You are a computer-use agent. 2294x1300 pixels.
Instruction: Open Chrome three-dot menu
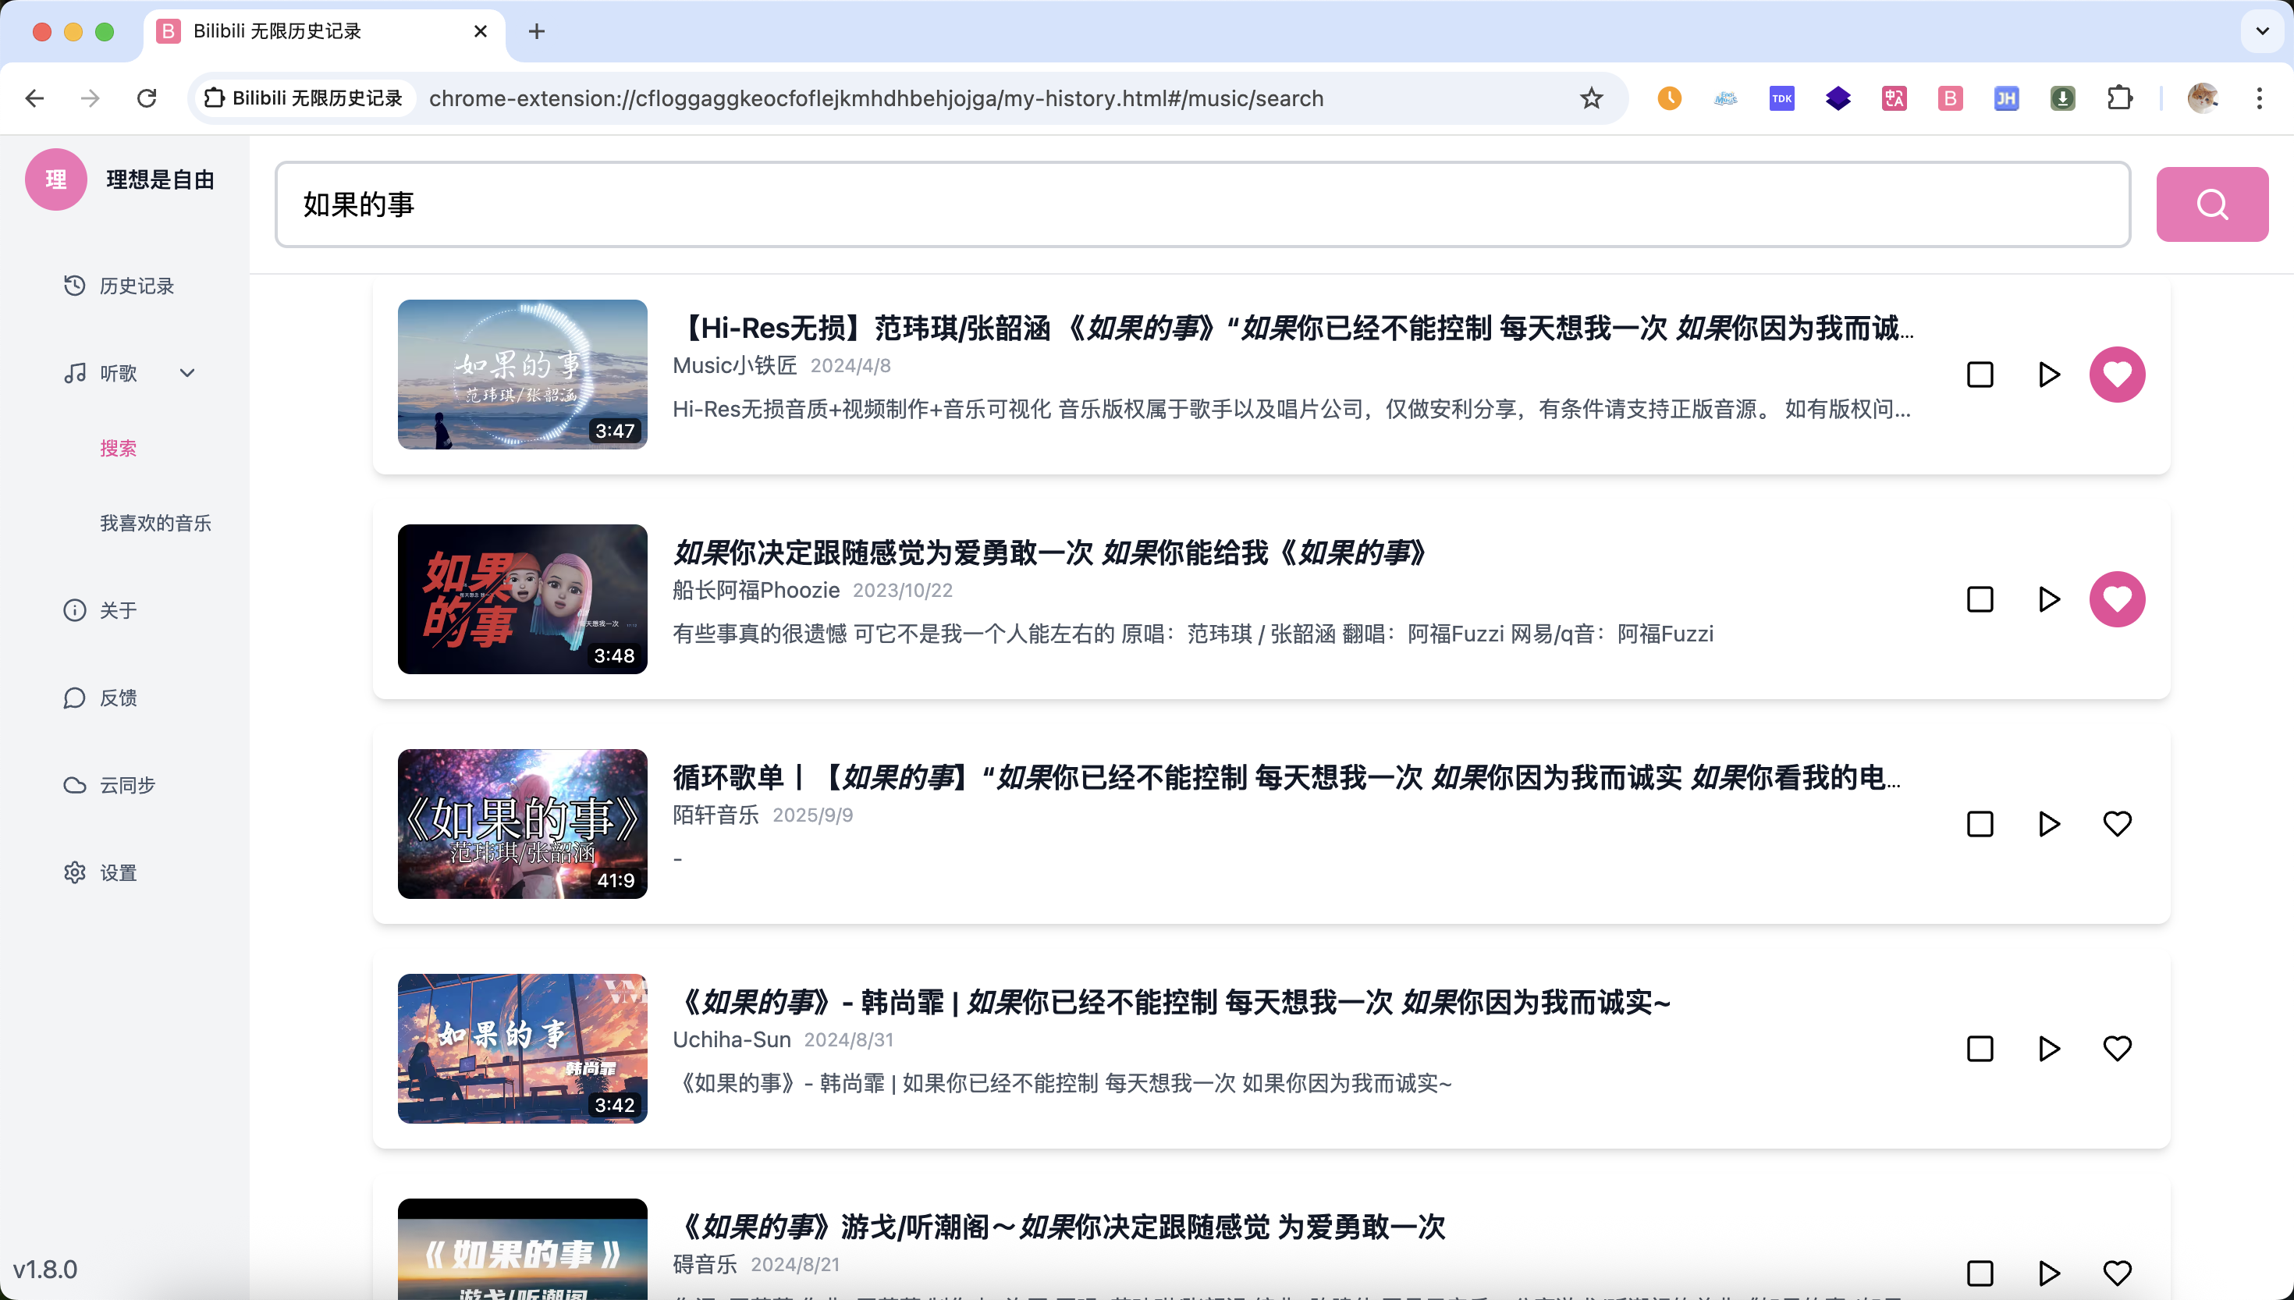pos(2259,98)
